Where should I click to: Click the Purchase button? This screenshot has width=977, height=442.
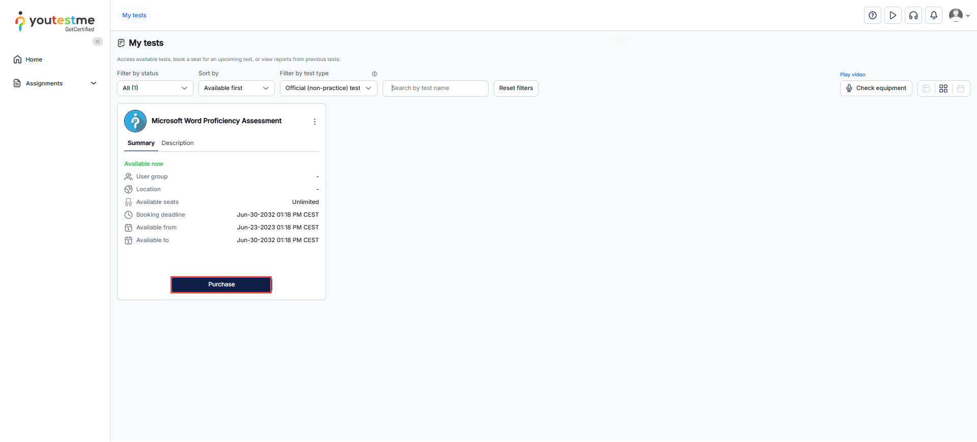pos(221,284)
